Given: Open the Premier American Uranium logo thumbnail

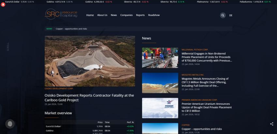Looking at the screenshot, I should coord(160,108).
